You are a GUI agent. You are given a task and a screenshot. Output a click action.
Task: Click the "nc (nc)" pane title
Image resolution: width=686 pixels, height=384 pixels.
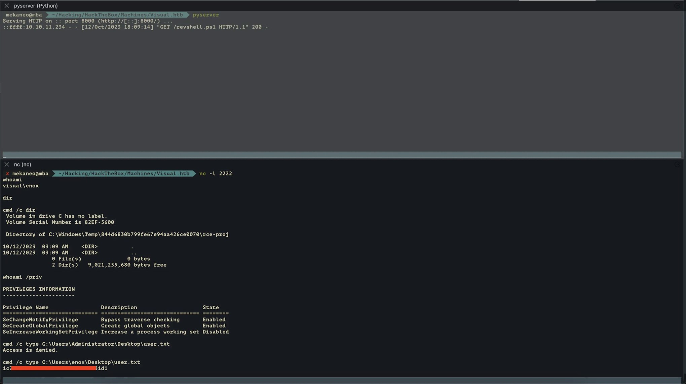(x=23, y=164)
